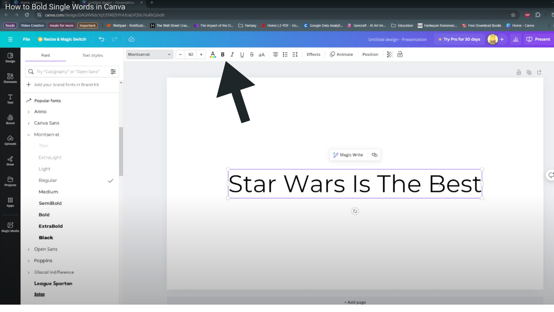Open the Apps sidebar panel

pyautogui.click(x=10, y=202)
